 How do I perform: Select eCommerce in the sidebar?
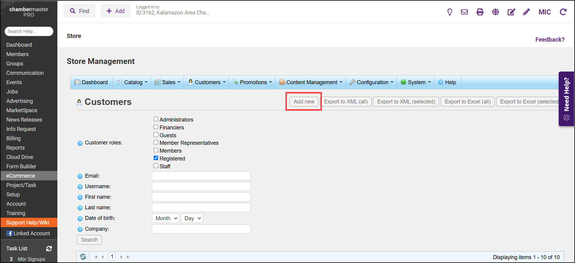(21, 176)
